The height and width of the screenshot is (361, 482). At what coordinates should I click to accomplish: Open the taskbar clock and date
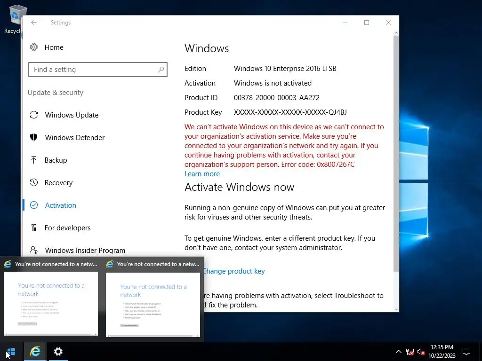[442, 352]
